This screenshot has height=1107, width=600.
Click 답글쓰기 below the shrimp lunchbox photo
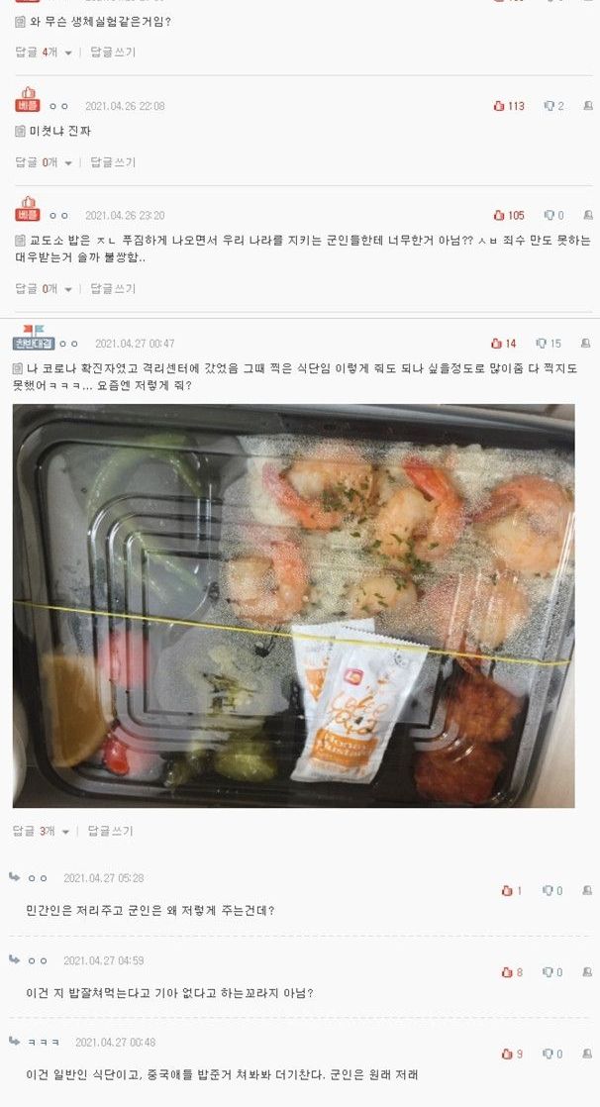(110, 831)
